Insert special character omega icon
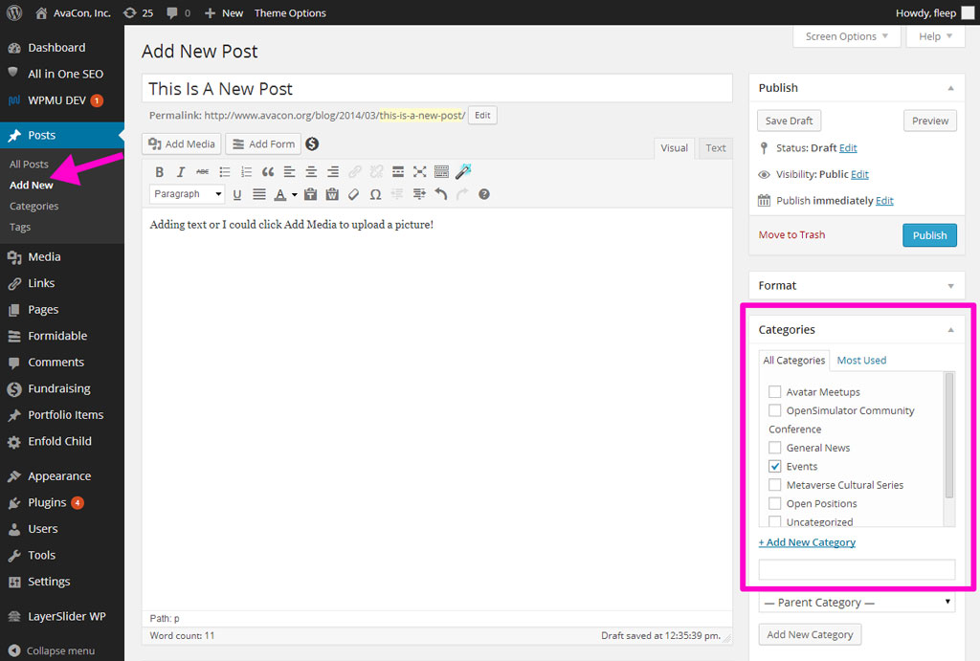This screenshot has height=661, width=980. point(375,194)
